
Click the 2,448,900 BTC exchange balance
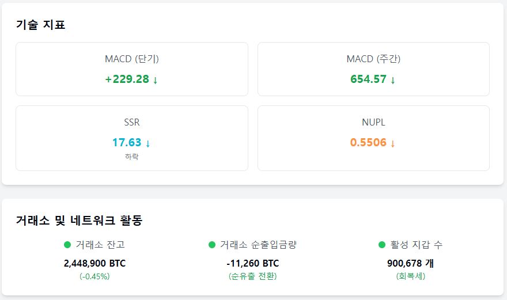point(94,264)
